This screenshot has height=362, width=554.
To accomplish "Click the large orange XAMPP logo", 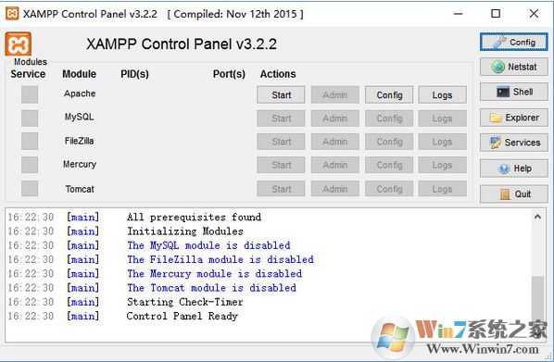I will (x=18, y=44).
